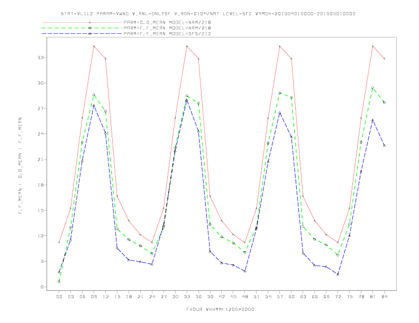Select legend entry PARM=F.F_MEAN MODEL=GFS/212
The image size is (419, 323).
[x=167, y=34]
